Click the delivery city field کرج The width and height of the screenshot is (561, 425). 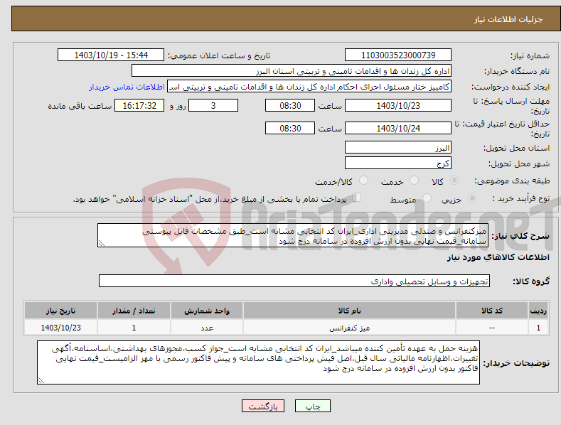click(x=398, y=163)
